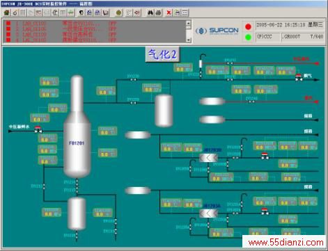Click the red X toolbar icon
The width and height of the screenshot is (328, 251).
click(x=169, y=13)
